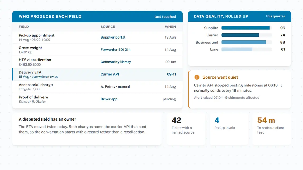Click the pending status text
303x170 pixels.
(x=169, y=99)
